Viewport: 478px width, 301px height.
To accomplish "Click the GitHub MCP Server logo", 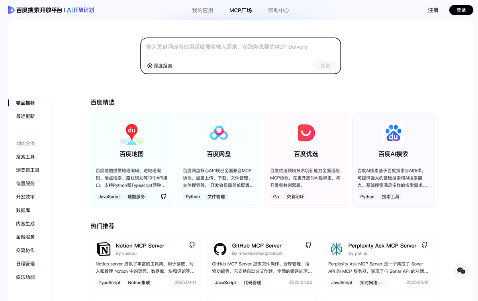I will click(219, 249).
